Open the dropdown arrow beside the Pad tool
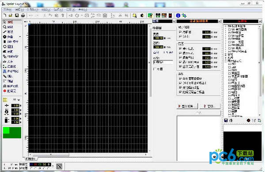This screenshot has height=172, width=265. 20,37
